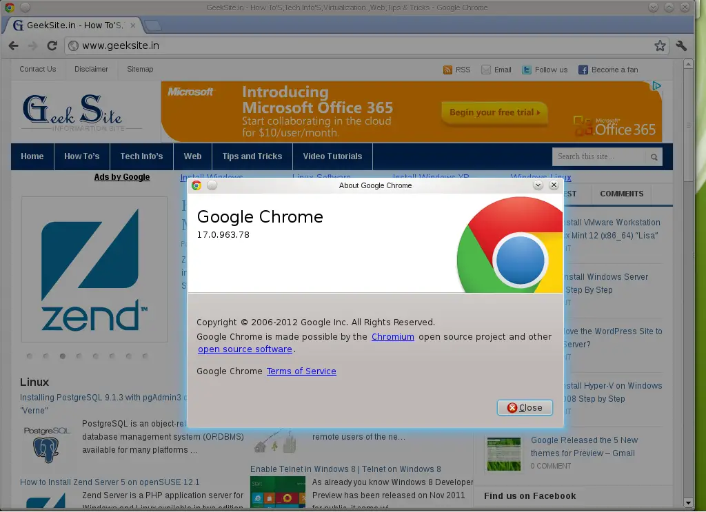Open Tips and Tricks menu item

coord(252,156)
